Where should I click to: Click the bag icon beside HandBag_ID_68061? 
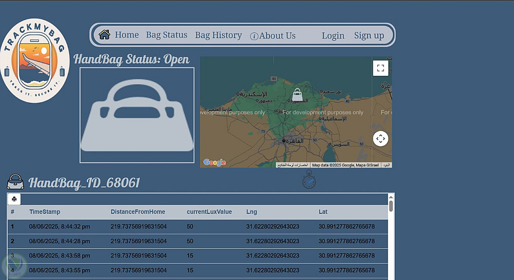point(15,182)
